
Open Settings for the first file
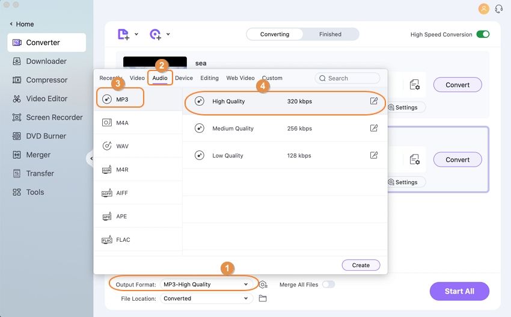(406, 107)
